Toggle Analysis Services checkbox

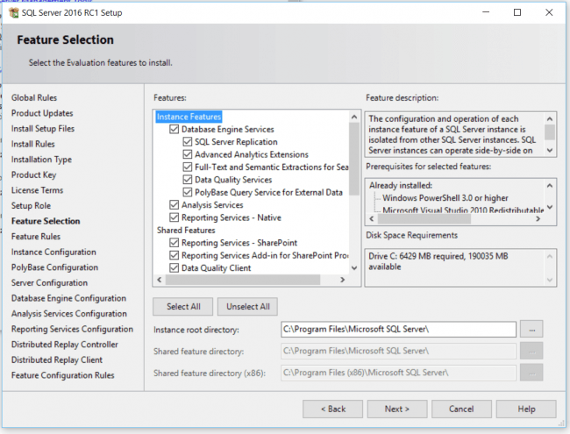(x=175, y=205)
